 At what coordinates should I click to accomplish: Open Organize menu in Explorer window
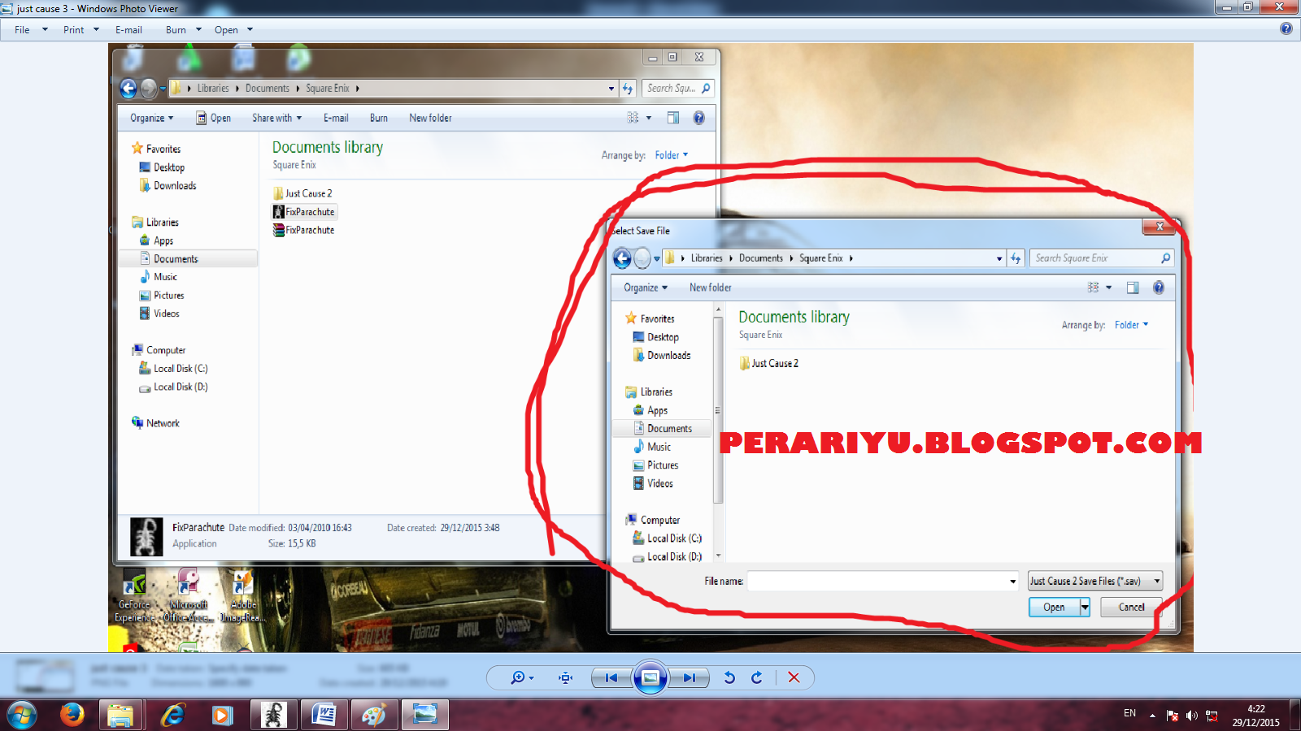point(152,118)
